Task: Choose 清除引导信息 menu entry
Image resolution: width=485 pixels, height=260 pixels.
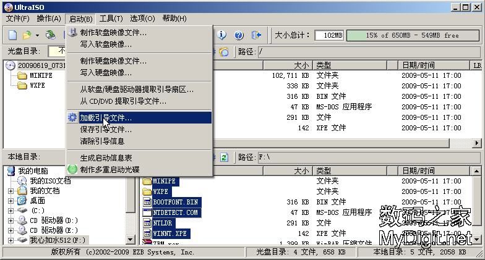Action: pyautogui.click(x=139, y=141)
